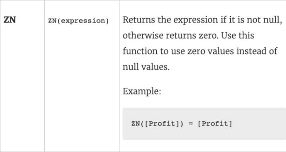This screenshot has width=286, height=152.
Task: Click the bold ZN function name
Action: coord(9,21)
